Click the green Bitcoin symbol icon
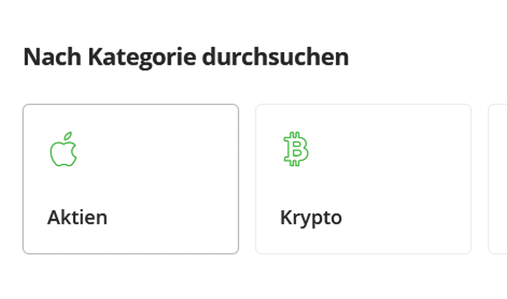 pyautogui.click(x=296, y=149)
